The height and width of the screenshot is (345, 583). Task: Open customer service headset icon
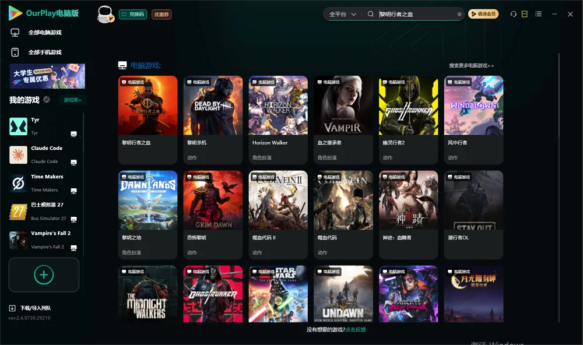(x=514, y=14)
